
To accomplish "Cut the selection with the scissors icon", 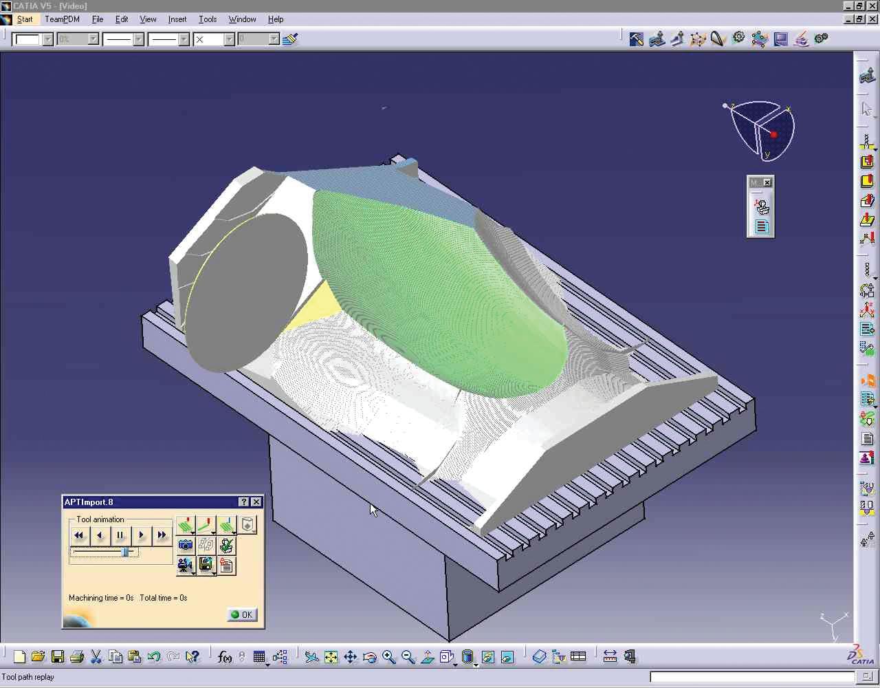I will (96, 657).
